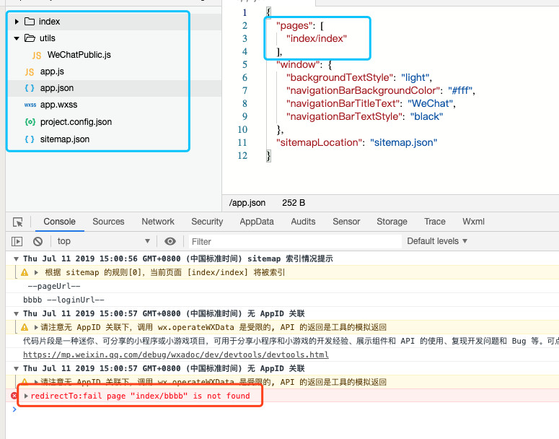Open the Default levels dropdown
Screen dimensions: 559x439
tap(437, 241)
